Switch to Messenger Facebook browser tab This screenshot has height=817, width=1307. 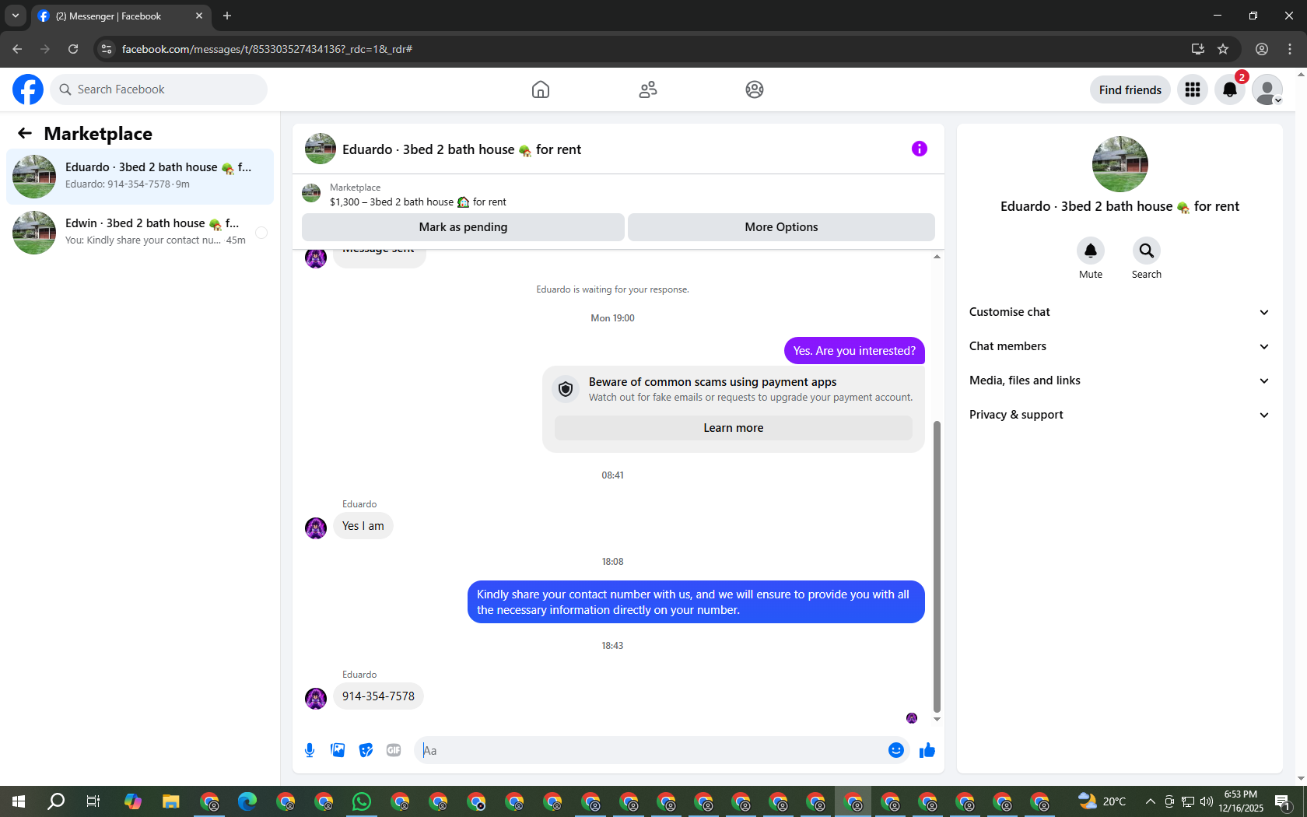click(x=121, y=16)
